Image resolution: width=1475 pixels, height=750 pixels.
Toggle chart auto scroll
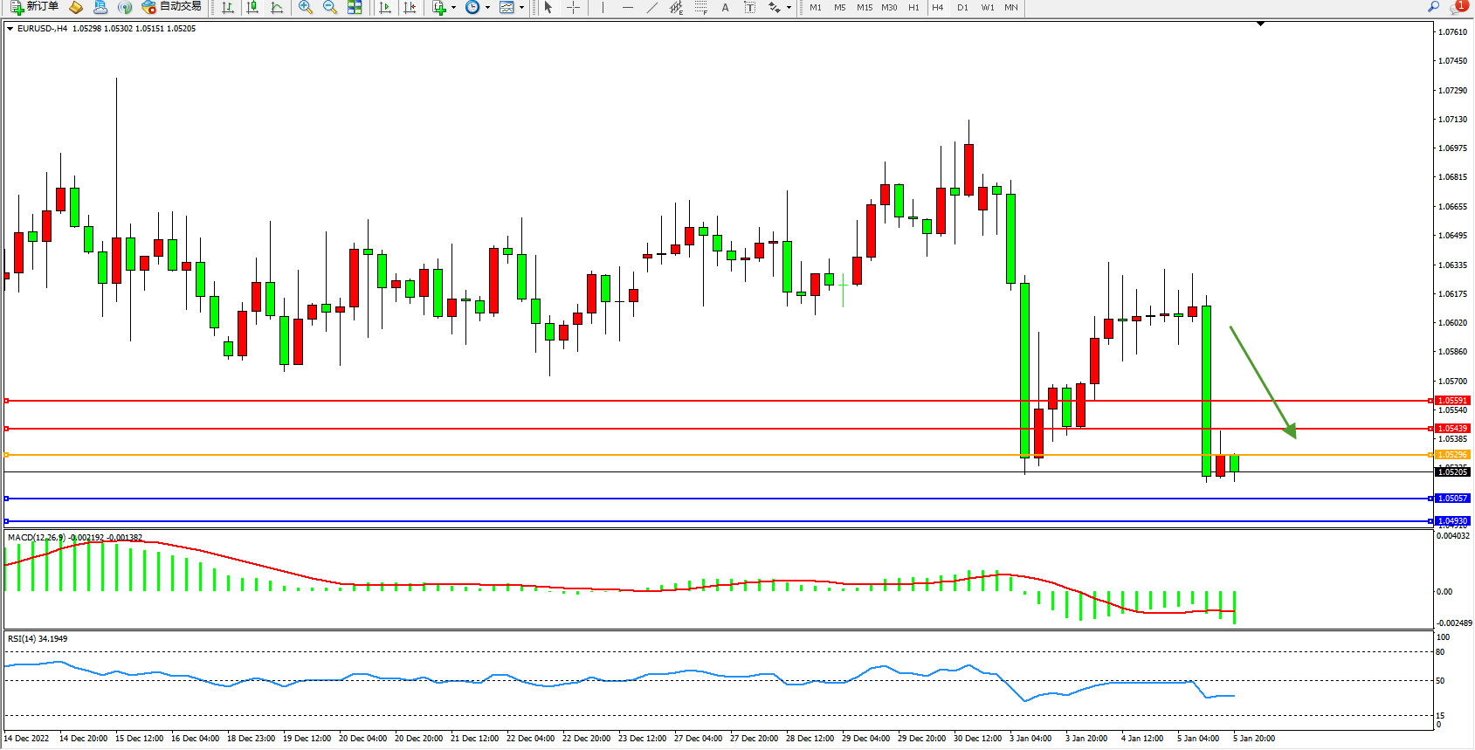pyautogui.click(x=385, y=7)
